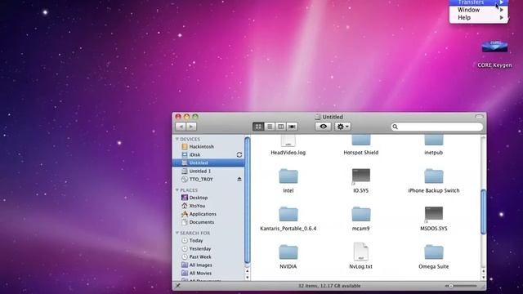Switch Finder to icon view
Image resolution: width=523 pixels, height=294 pixels.
point(258,127)
